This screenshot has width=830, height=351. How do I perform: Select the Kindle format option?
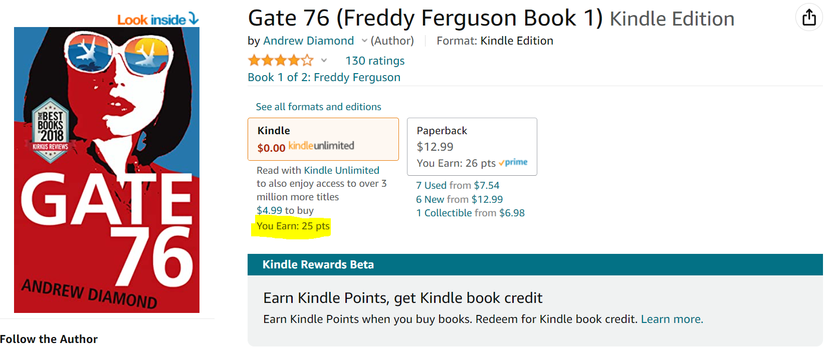coord(323,139)
